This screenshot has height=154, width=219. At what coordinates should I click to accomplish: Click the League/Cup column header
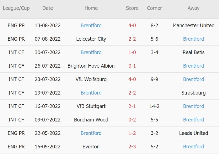click(16, 8)
